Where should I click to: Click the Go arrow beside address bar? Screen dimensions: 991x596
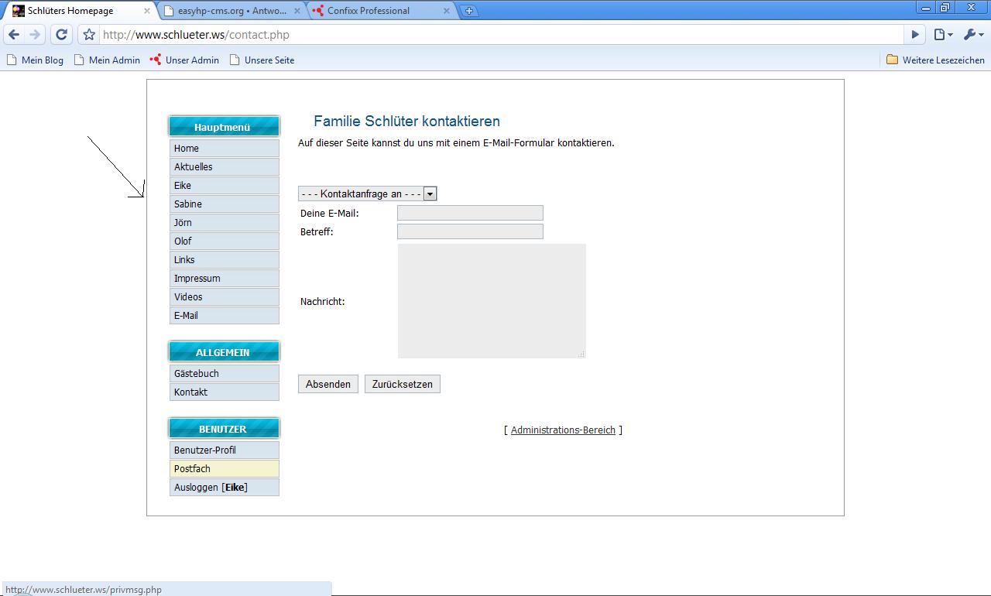pyautogui.click(x=914, y=35)
